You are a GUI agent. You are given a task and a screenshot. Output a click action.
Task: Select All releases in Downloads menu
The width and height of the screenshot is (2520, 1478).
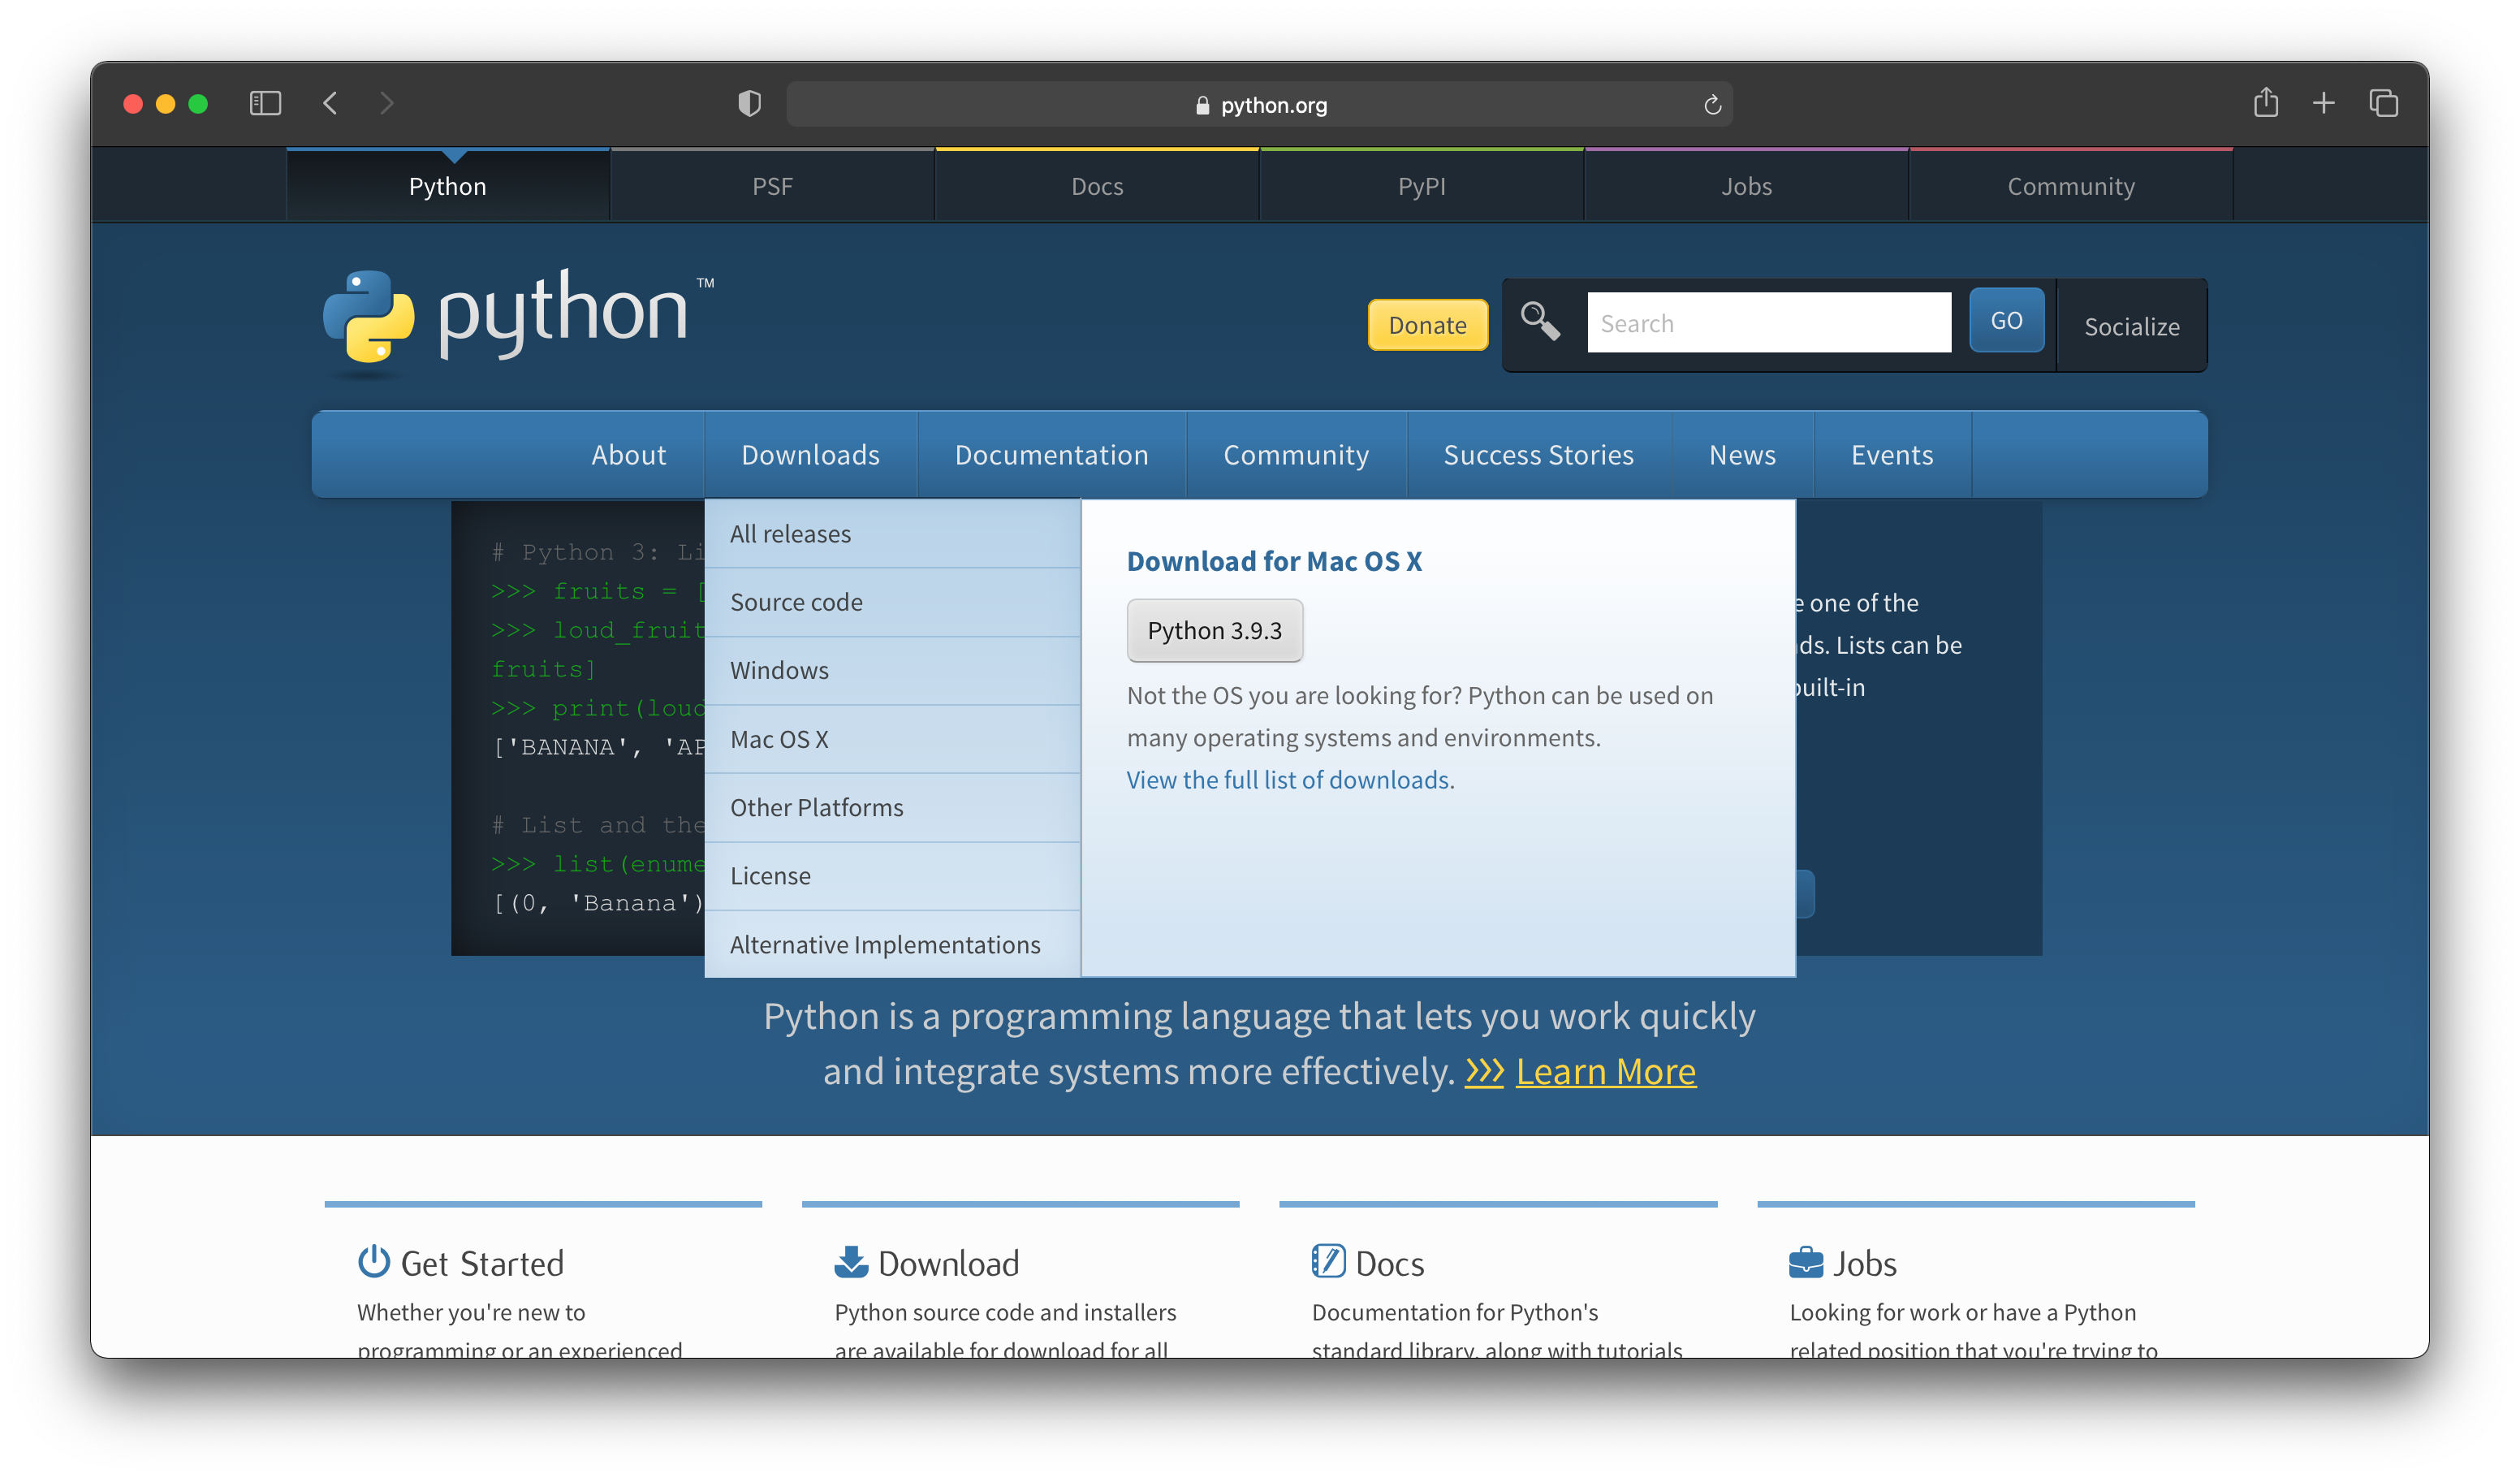(x=892, y=534)
